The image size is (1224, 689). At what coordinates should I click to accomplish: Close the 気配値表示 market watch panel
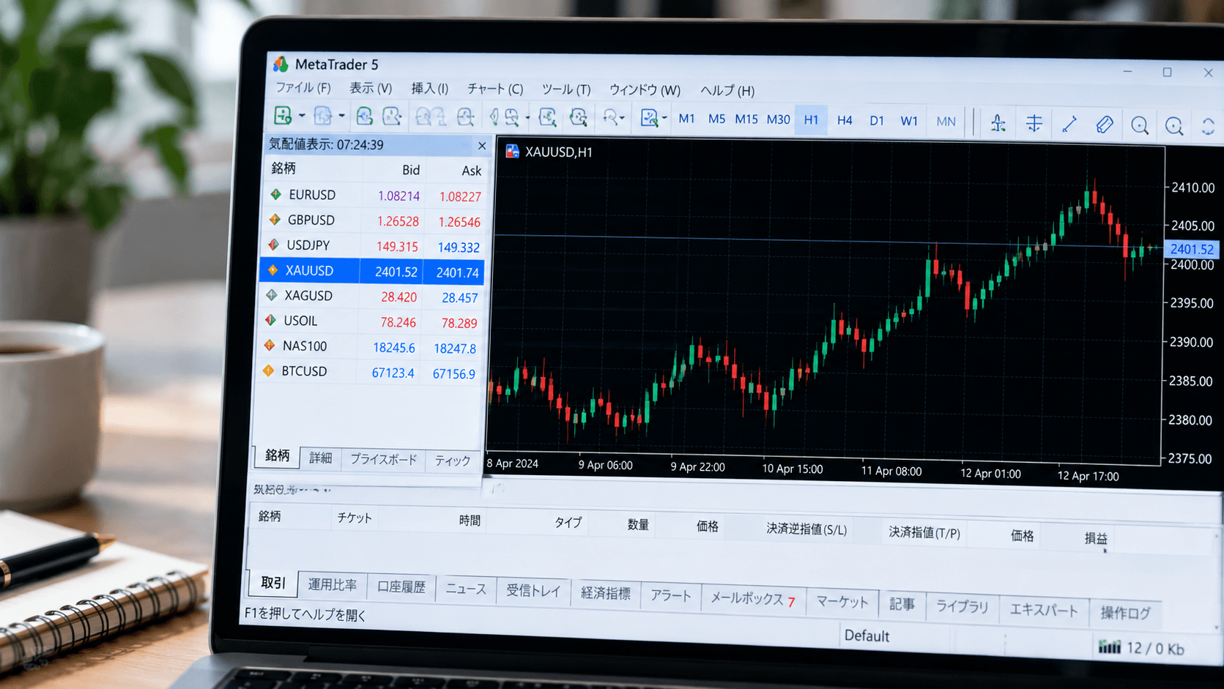481,146
